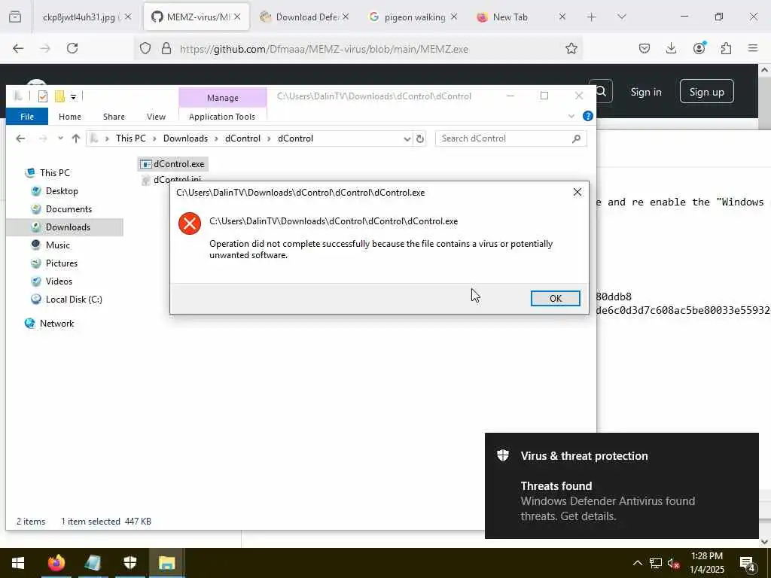Open Windows Start menu

pos(18,563)
